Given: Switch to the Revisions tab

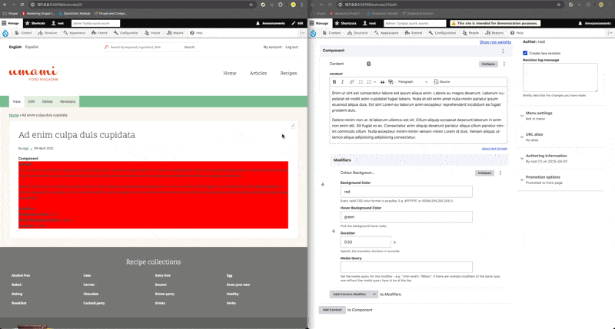Looking at the screenshot, I should [x=68, y=101].
